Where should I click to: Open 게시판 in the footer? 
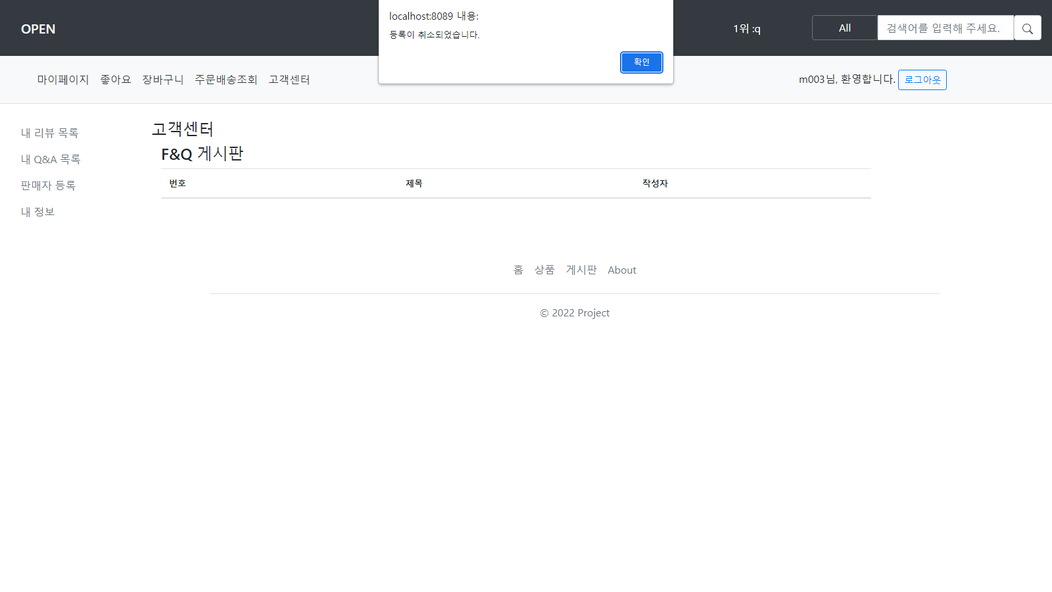pyautogui.click(x=581, y=270)
